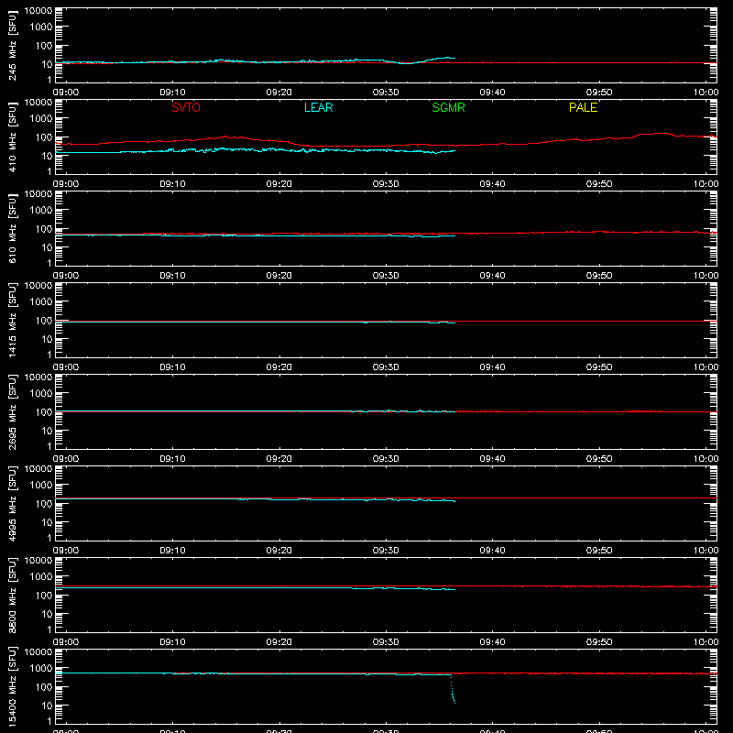
Task: Click 09:50 tick label under 410 MHz panel
Action: point(599,184)
